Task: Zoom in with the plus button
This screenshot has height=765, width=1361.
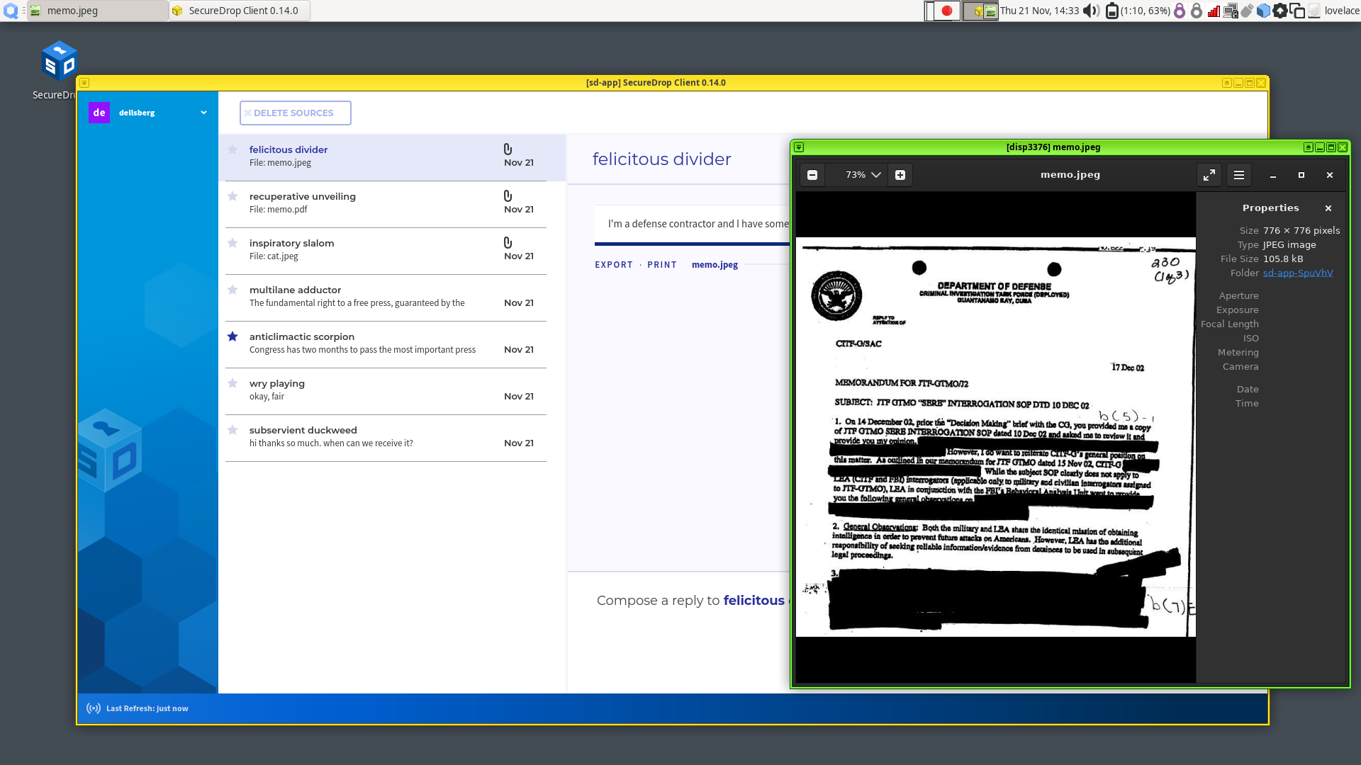Action: (900, 175)
